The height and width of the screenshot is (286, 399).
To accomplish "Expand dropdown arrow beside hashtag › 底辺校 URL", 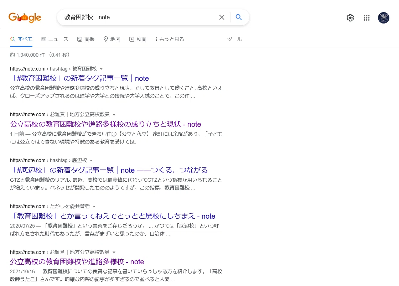I will tap(91, 161).
